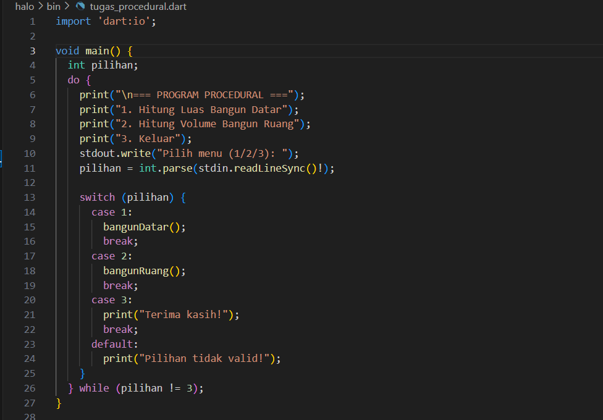Image resolution: width=603 pixels, height=420 pixels.
Task: Click the closing brace on line 27
Action: pos(59,403)
